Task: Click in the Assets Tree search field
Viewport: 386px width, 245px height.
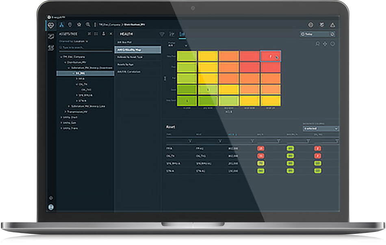Action: coord(85,47)
